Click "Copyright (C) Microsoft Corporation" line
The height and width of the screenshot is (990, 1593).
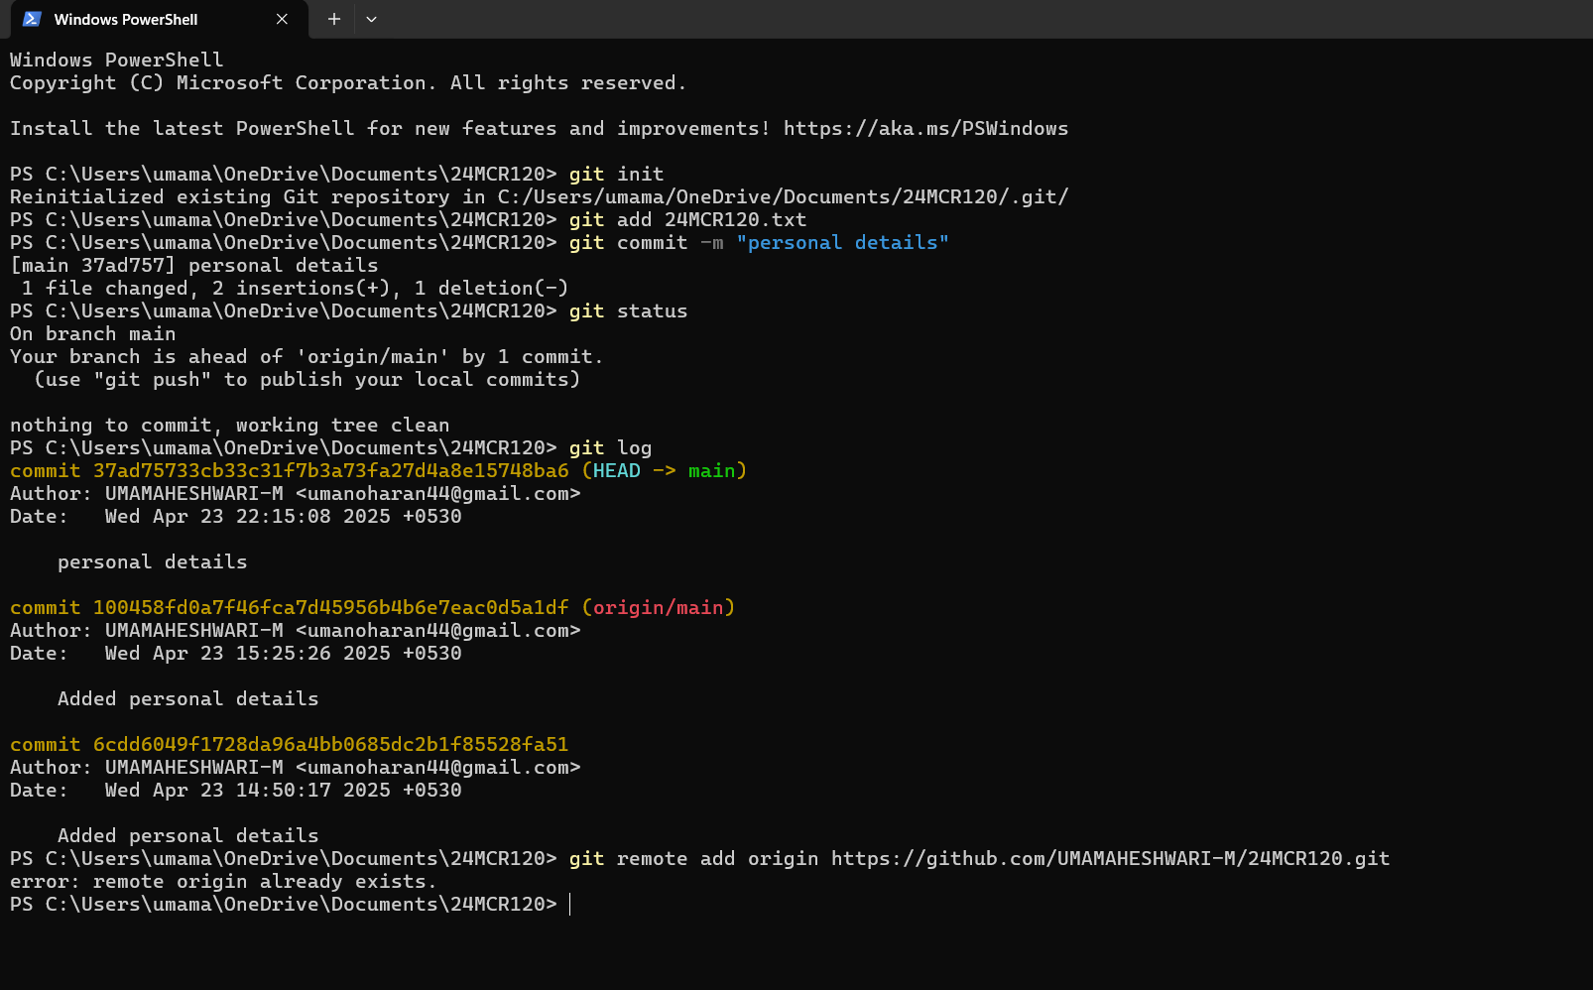coord(348,83)
